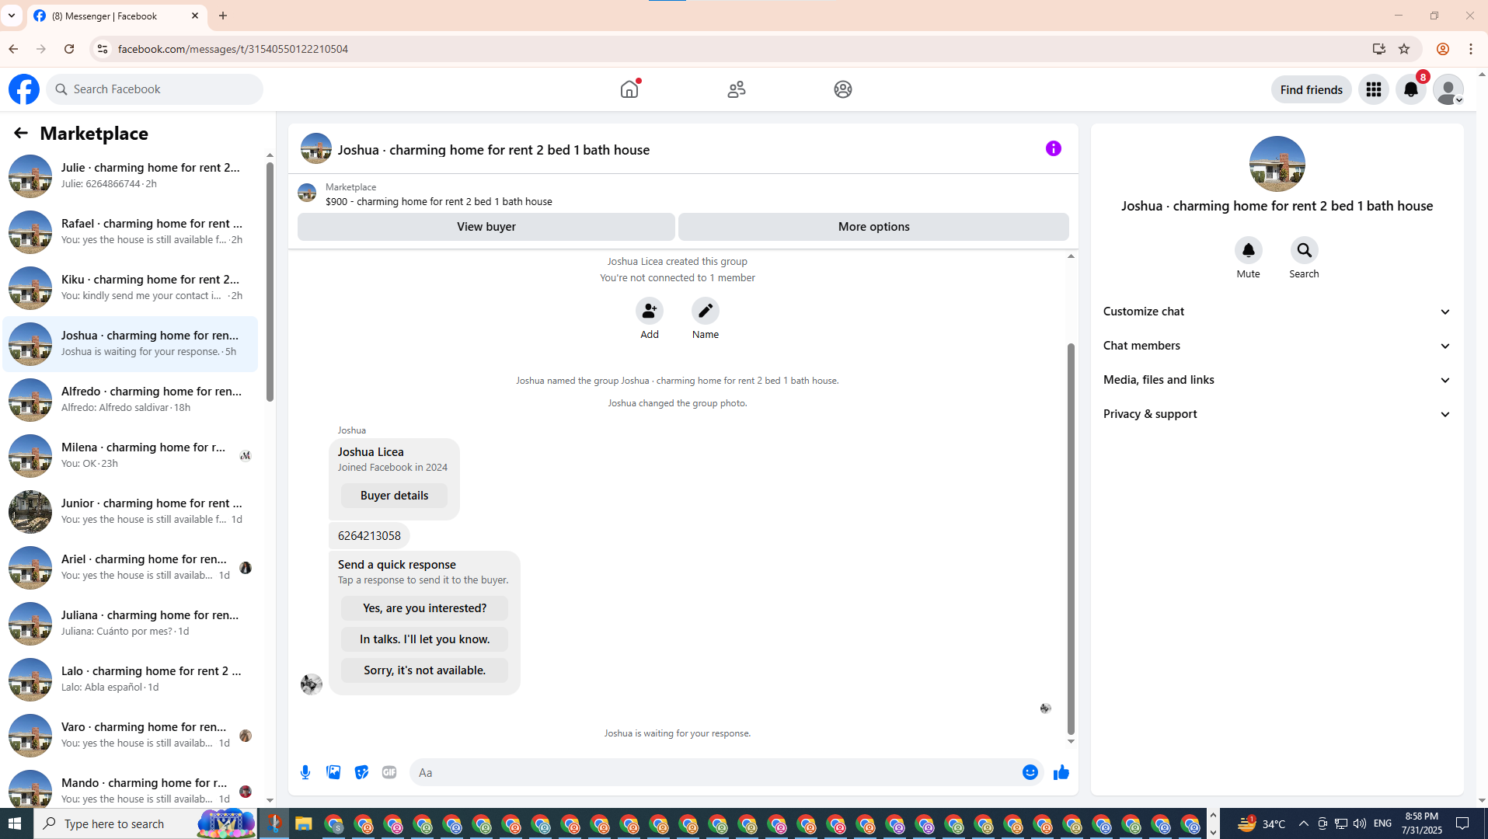
Task: Open the tab search dropdown arrow
Action: 12,16
